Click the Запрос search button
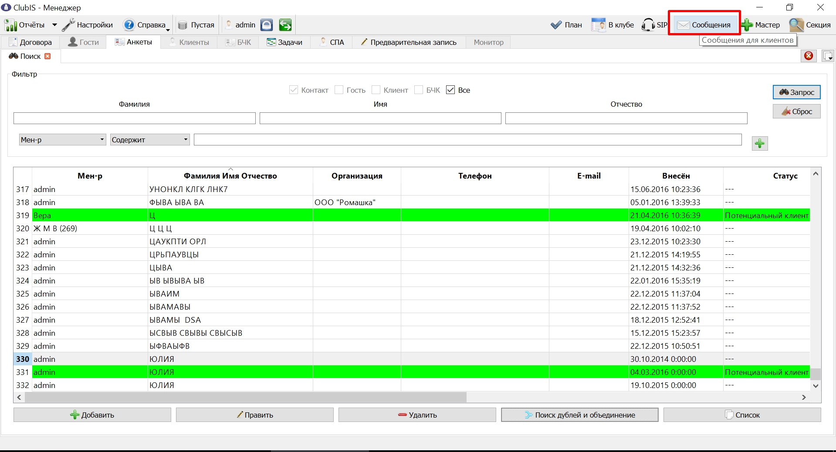This screenshot has width=836, height=452. click(797, 92)
